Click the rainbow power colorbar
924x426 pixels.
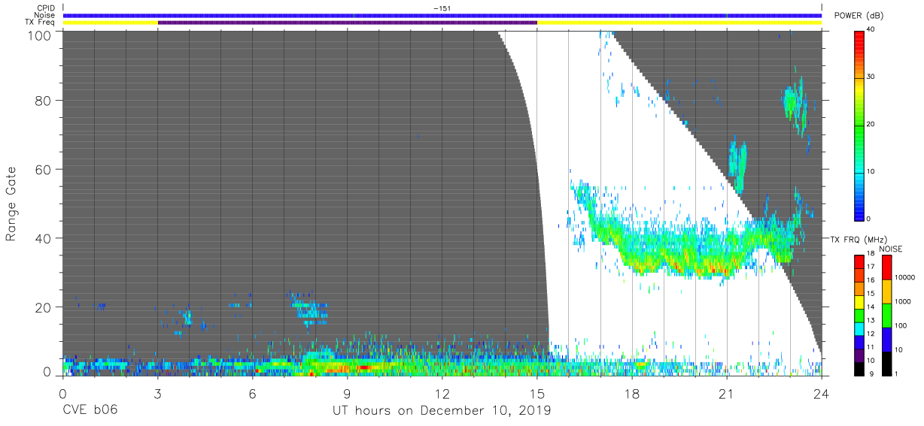(859, 125)
